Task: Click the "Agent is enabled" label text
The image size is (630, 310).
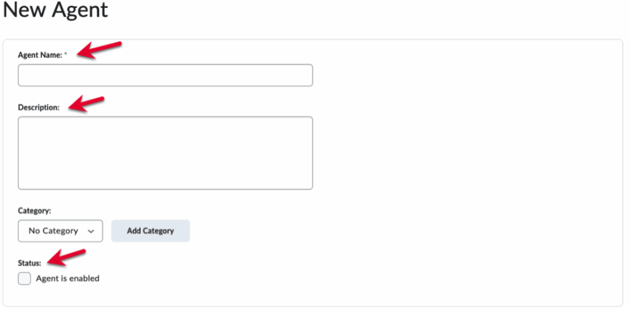Action: point(68,279)
